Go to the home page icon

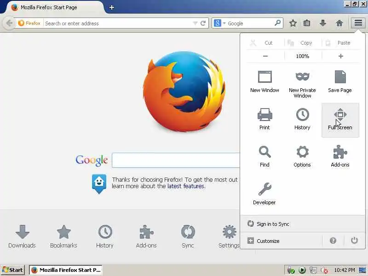pos(339,23)
